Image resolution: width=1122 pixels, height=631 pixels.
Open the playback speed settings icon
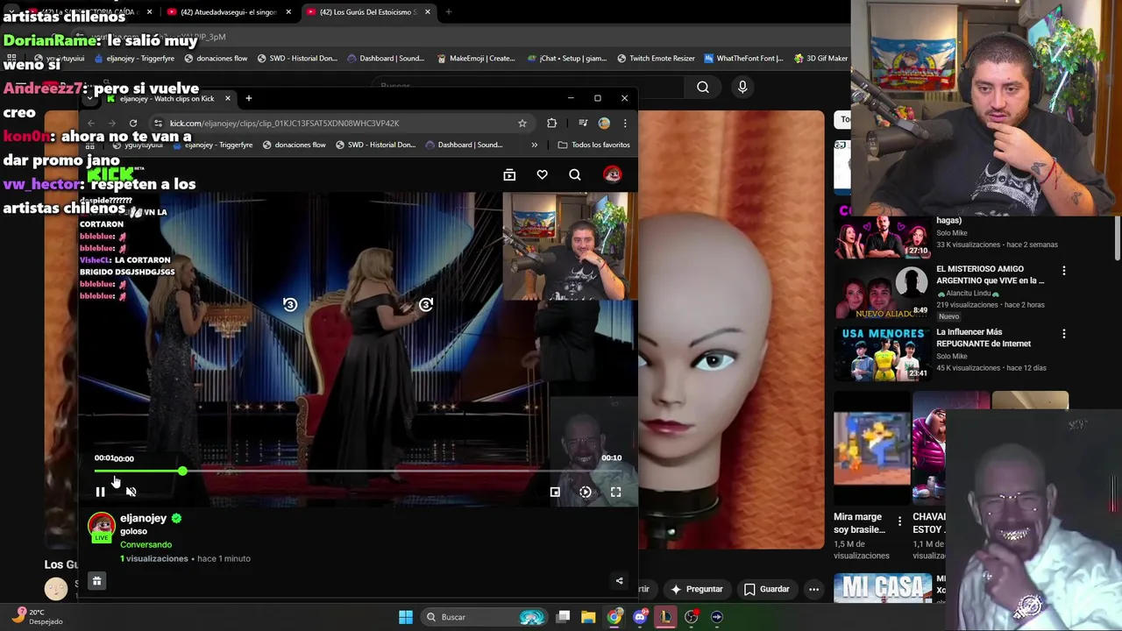(586, 493)
